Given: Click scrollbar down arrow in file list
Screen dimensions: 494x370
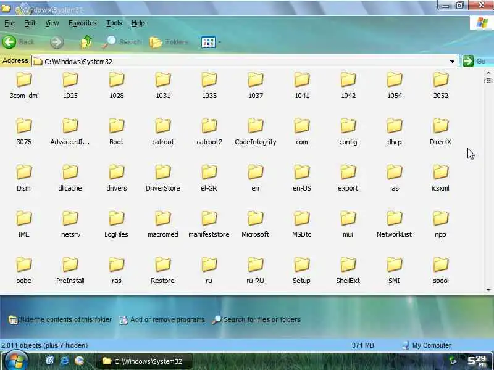Looking at the screenshot, I should 488,290.
